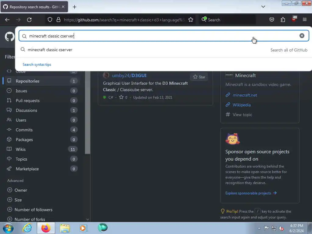Click the tracking protection shield icon
Screen dimensions: 312x234
click(50, 20)
